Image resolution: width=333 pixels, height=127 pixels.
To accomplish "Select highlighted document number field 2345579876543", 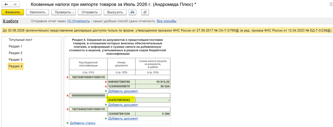I will [x=121, y=100].
